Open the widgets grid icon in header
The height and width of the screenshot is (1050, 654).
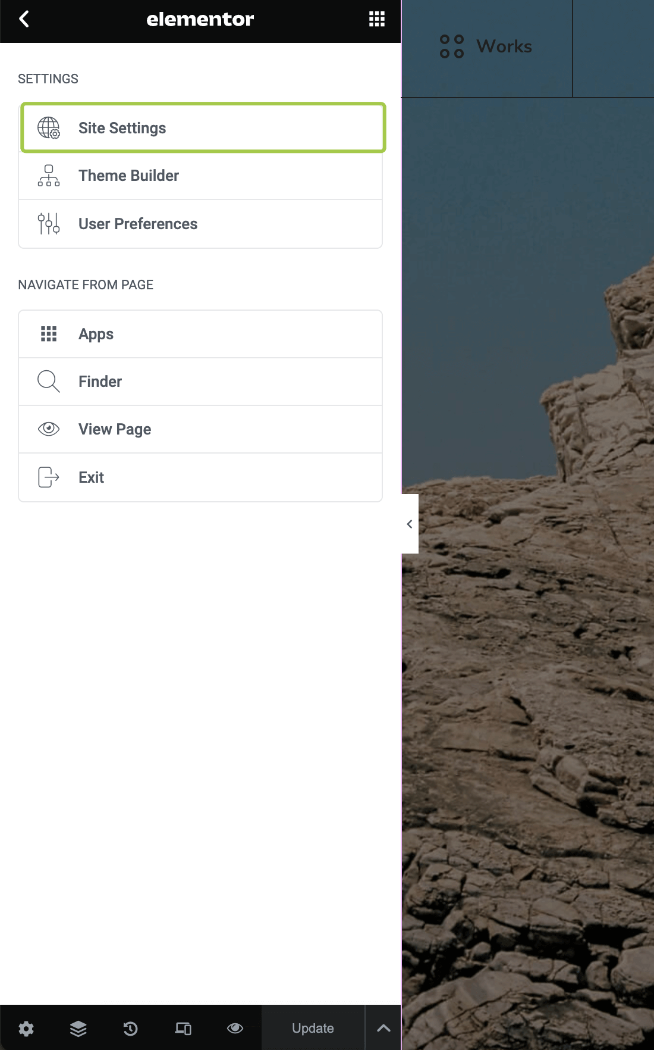coord(377,19)
